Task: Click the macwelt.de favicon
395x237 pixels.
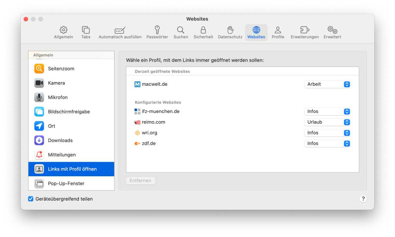Action: (137, 84)
